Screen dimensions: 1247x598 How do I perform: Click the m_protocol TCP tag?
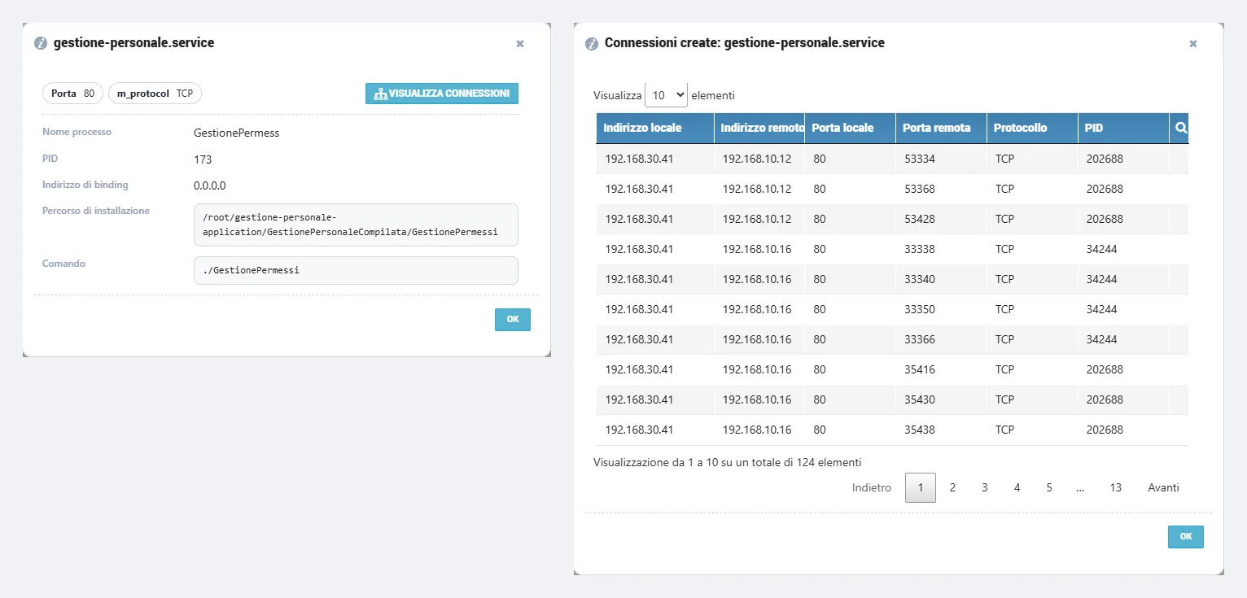[155, 94]
